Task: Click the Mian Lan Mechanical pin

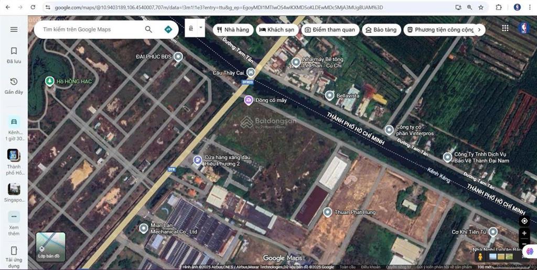Action: point(144,228)
